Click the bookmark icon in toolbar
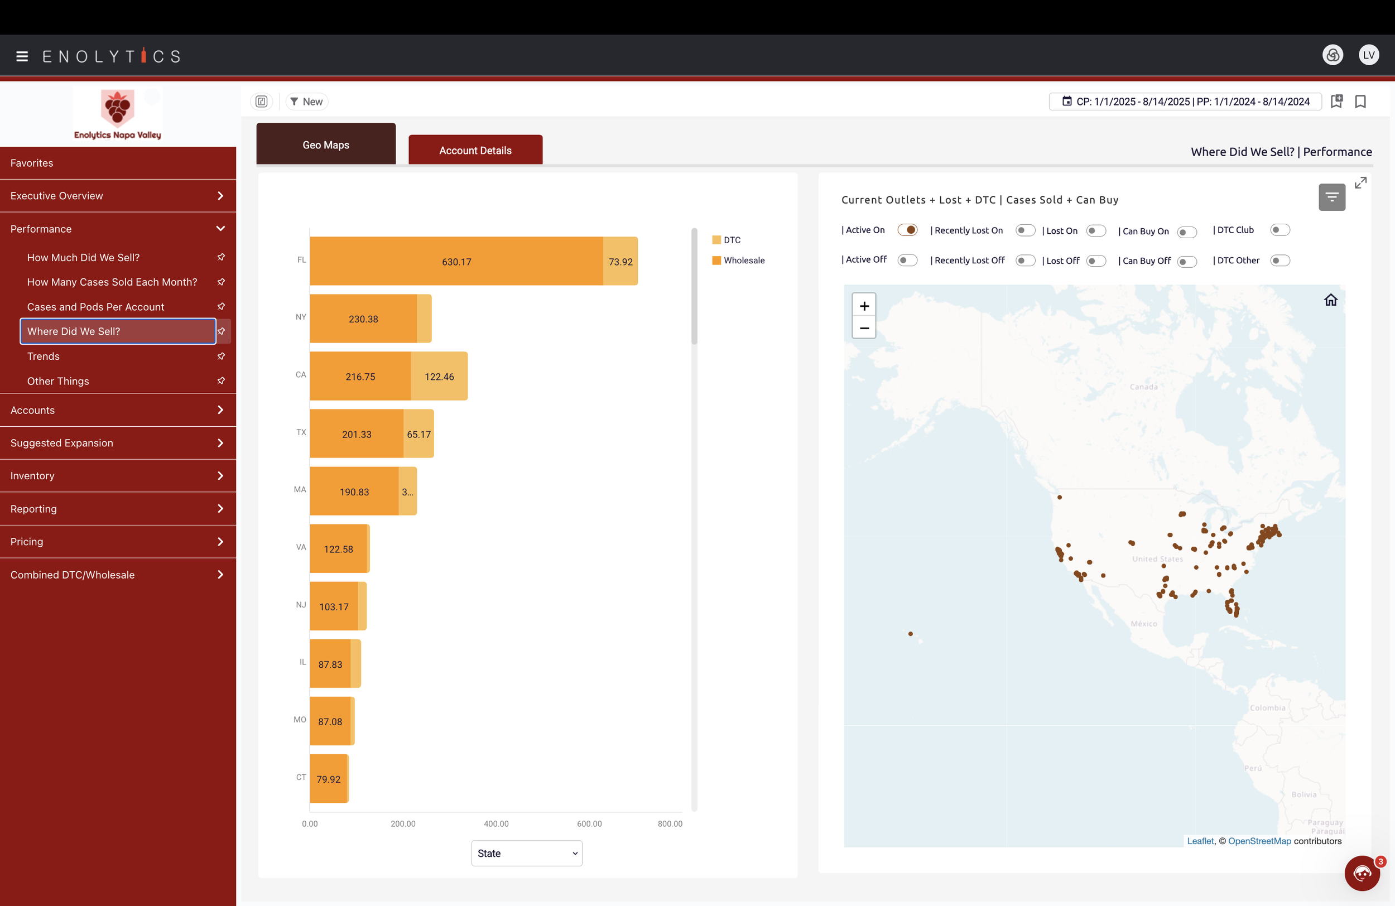The height and width of the screenshot is (906, 1395). pyautogui.click(x=1360, y=102)
